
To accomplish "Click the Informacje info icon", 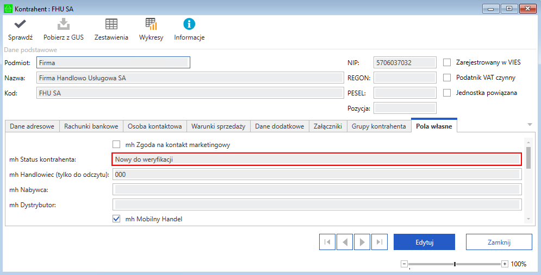I will click(189, 24).
